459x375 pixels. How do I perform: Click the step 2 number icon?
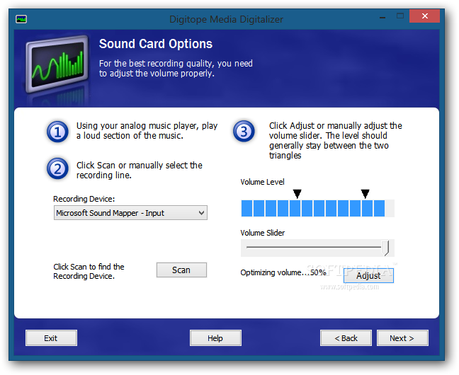pyautogui.click(x=57, y=169)
